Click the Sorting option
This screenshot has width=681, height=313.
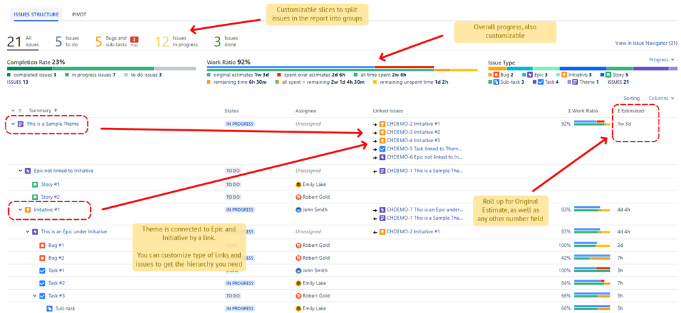click(631, 98)
